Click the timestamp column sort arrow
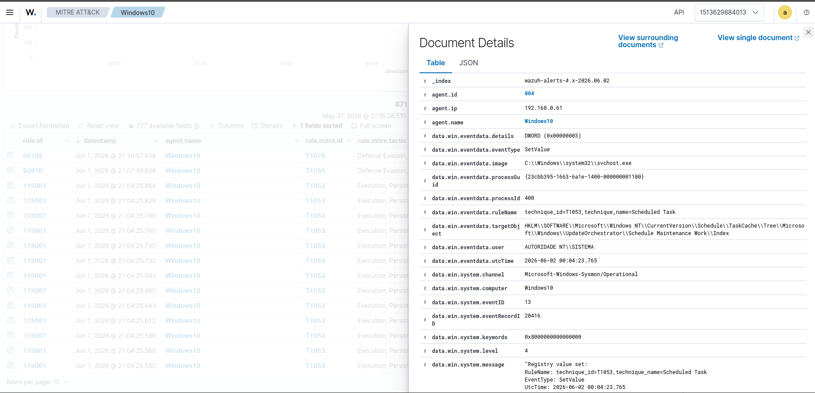 click(78, 141)
